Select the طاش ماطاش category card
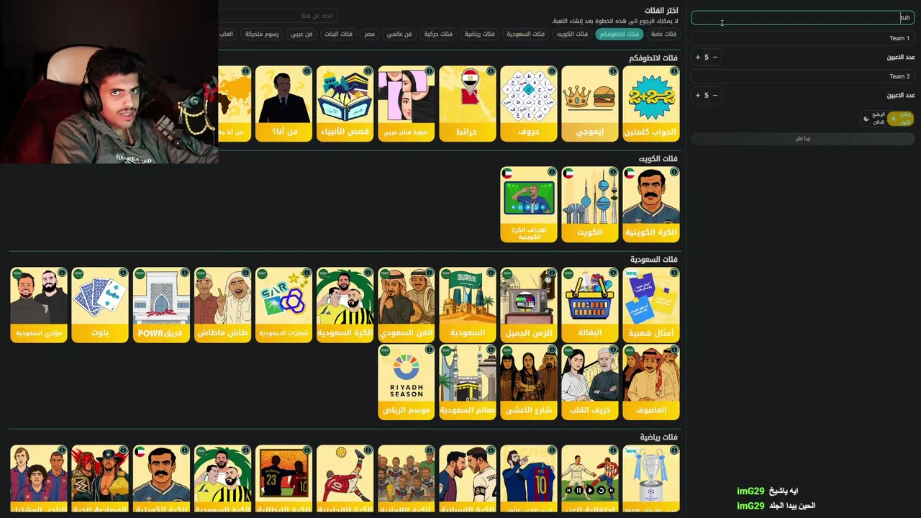The image size is (921, 518). point(222,305)
